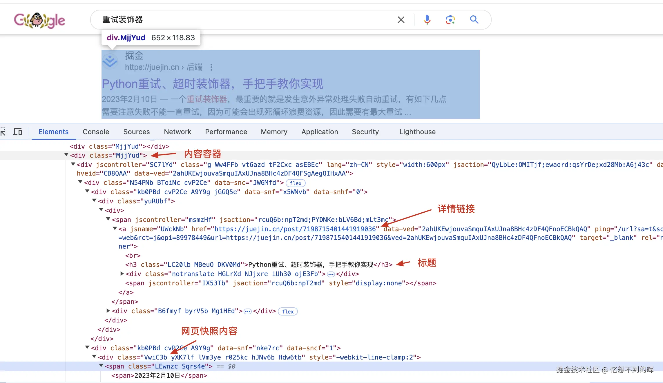
Task: Open the Python重试 search result title
Action: (x=212, y=84)
